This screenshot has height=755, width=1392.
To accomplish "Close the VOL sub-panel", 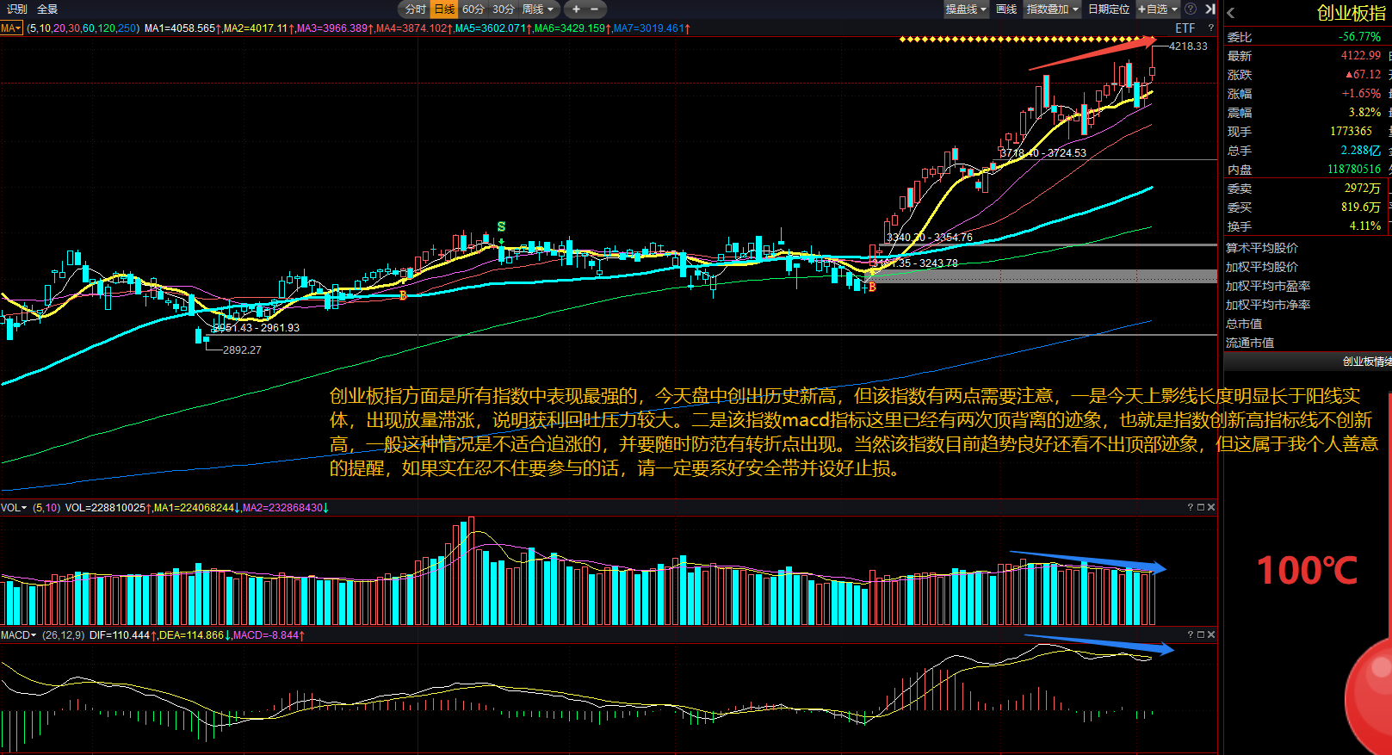I will pyautogui.click(x=1211, y=508).
